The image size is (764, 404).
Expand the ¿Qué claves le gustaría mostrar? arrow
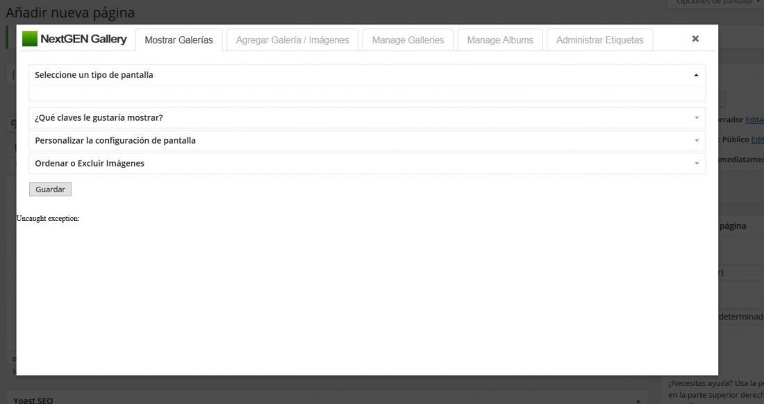point(696,118)
